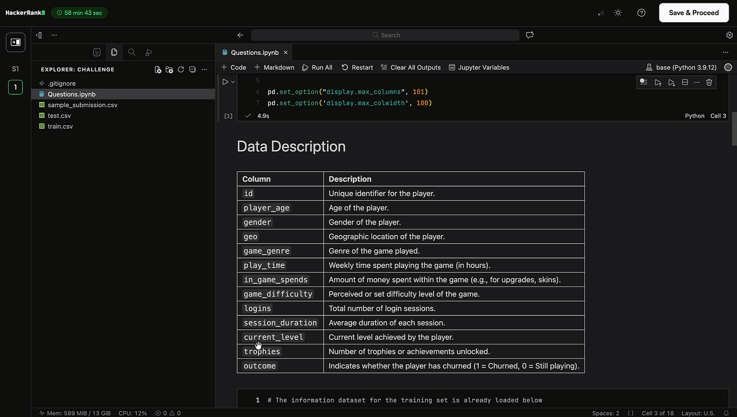Viewport: 737px width, 417px height.
Task: Click the Save & Proceed button
Action: (x=693, y=12)
